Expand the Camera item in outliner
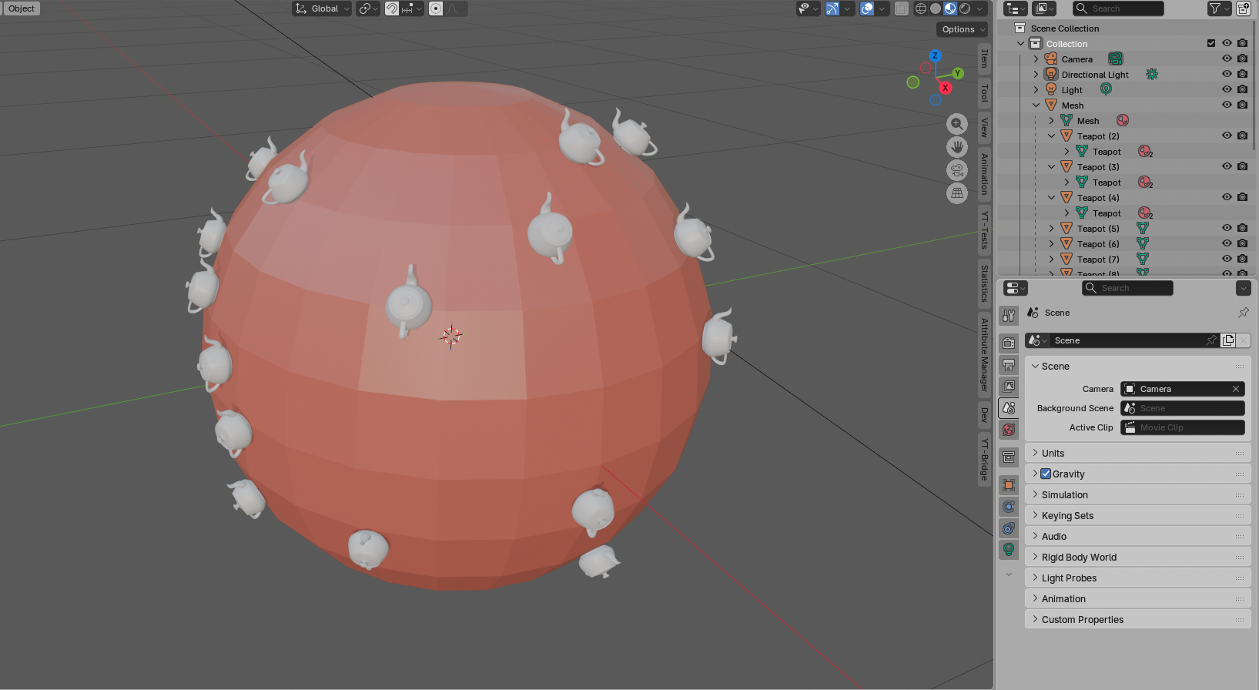 coord(1036,59)
